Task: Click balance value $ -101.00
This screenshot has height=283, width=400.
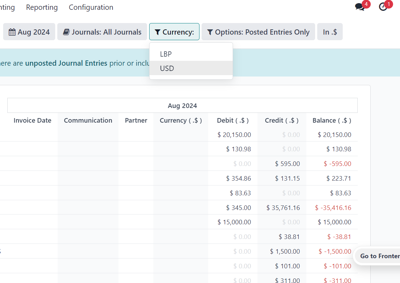Action: (x=337, y=266)
